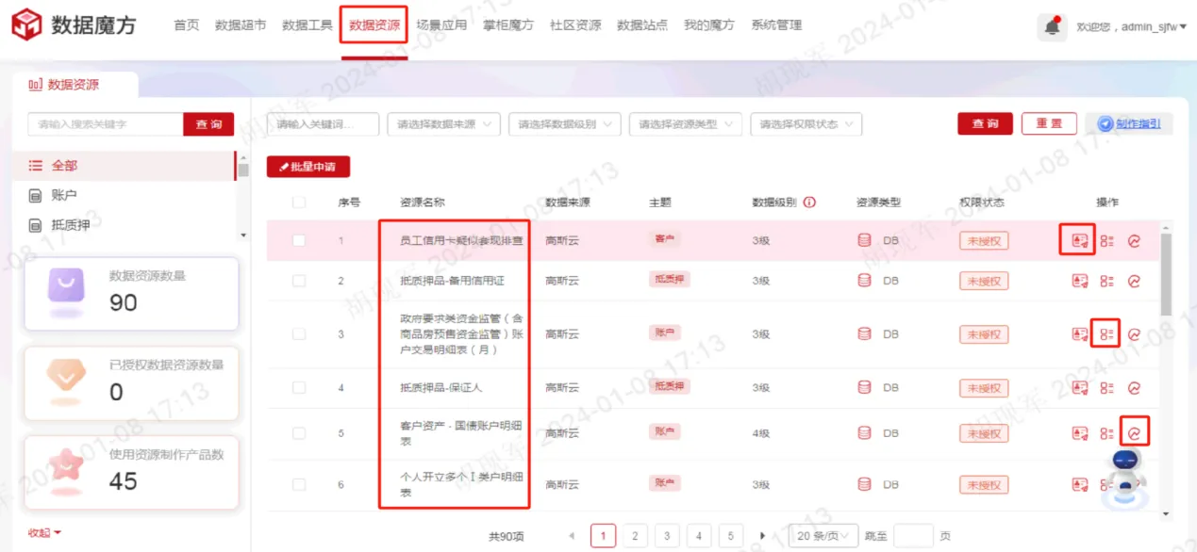
Task: Click the details list icon for 抵质押品-保证人
Action: (1107, 388)
